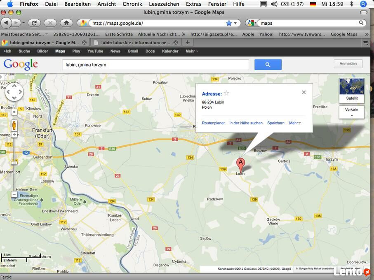This screenshot has height=280, width=374.
Task: Open the Aktuelle Nachrichten bookmark feed
Action: click(162, 34)
